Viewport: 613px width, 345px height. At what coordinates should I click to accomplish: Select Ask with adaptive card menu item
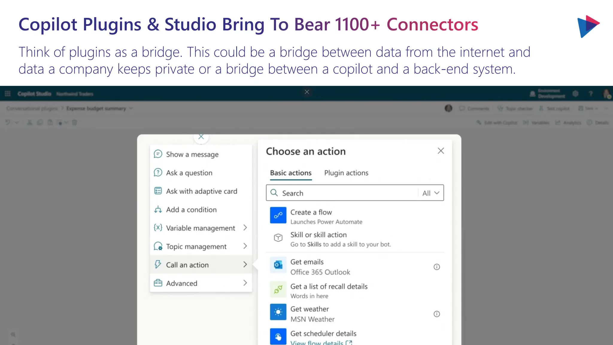pyautogui.click(x=201, y=191)
